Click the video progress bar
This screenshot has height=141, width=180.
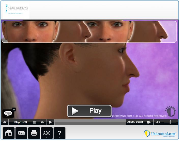(90, 122)
